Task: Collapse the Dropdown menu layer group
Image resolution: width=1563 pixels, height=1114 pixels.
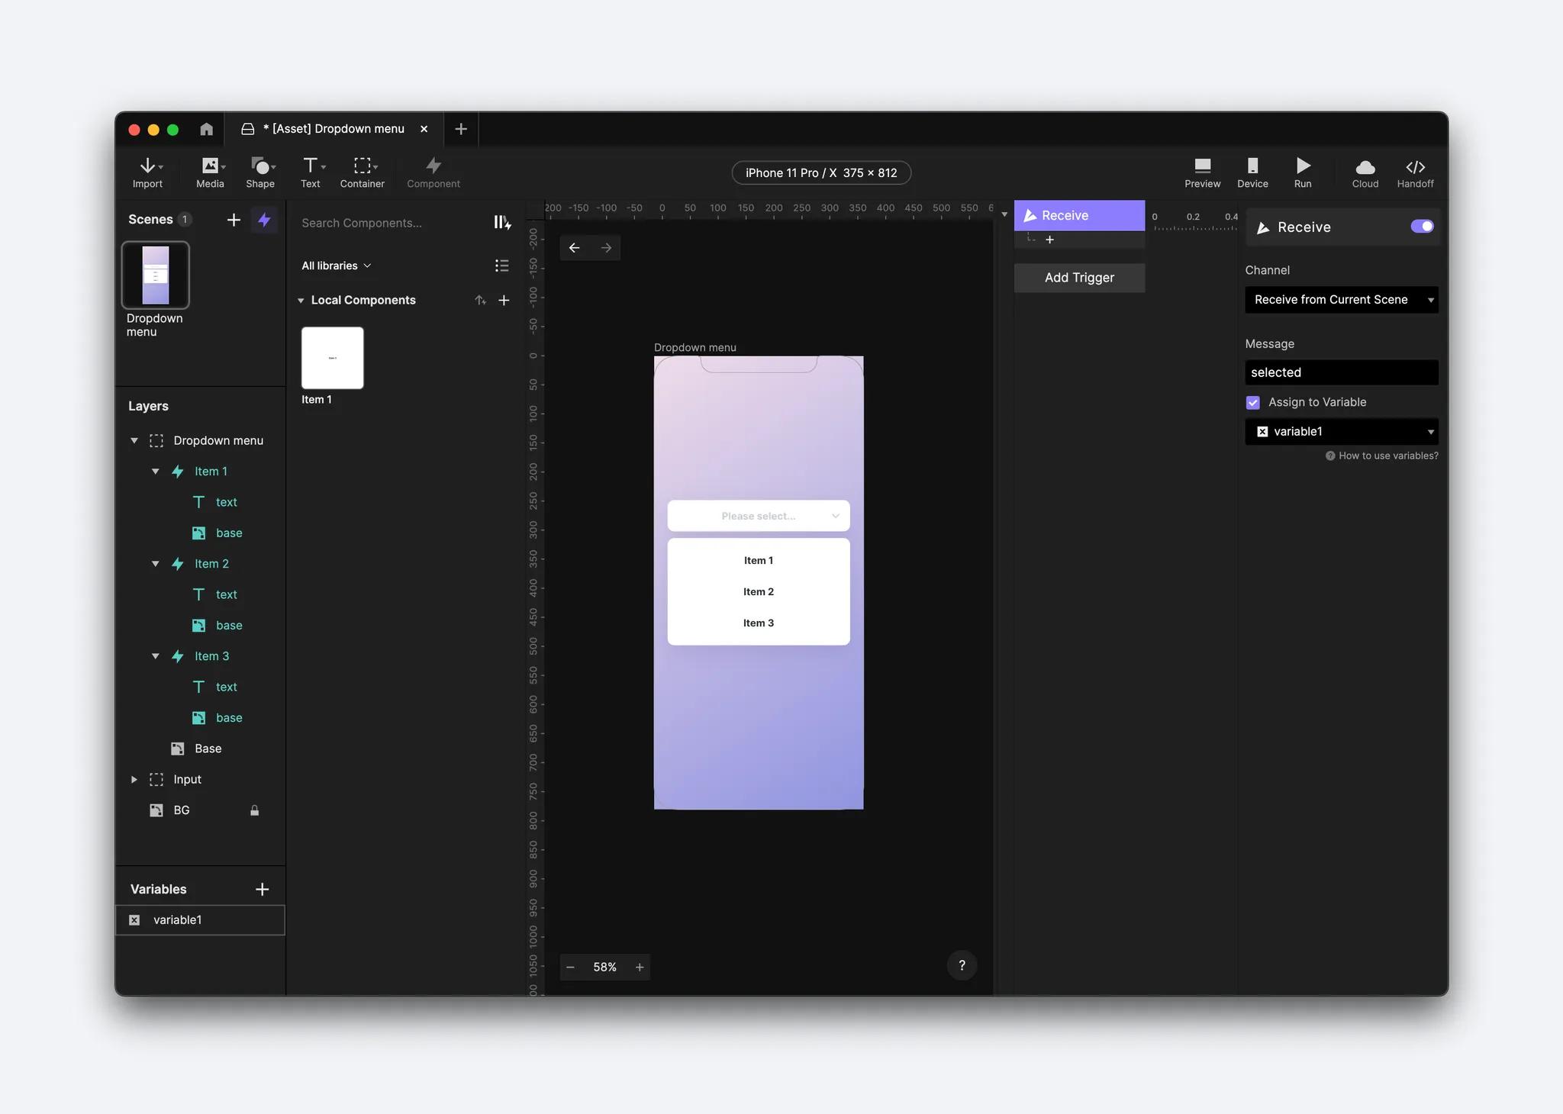Action: 134,440
